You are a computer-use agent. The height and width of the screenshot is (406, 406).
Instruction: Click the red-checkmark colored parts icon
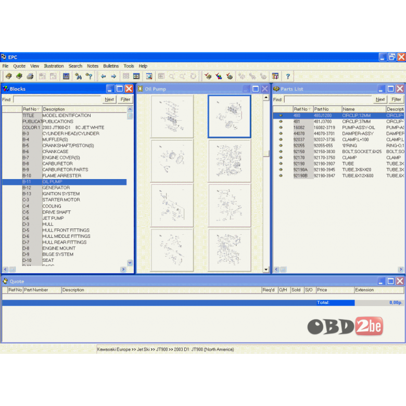[x=219, y=76]
